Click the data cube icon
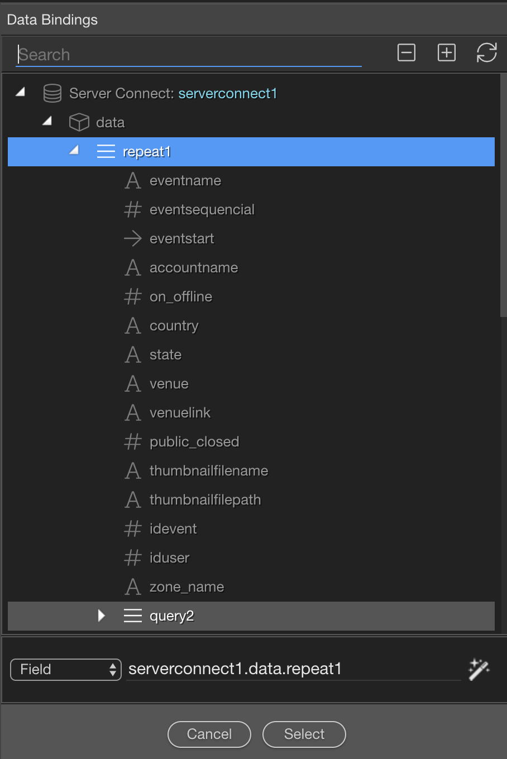This screenshot has height=759, width=507. (79, 122)
